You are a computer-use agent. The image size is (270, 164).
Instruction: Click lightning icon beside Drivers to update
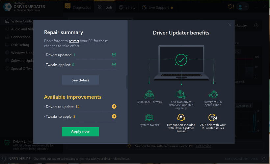(x=114, y=107)
